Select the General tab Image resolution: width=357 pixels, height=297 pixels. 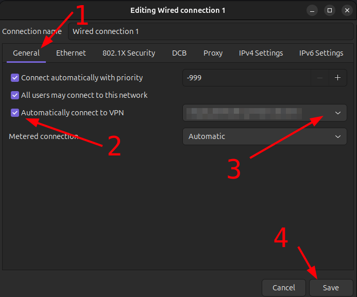pos(26,53)
